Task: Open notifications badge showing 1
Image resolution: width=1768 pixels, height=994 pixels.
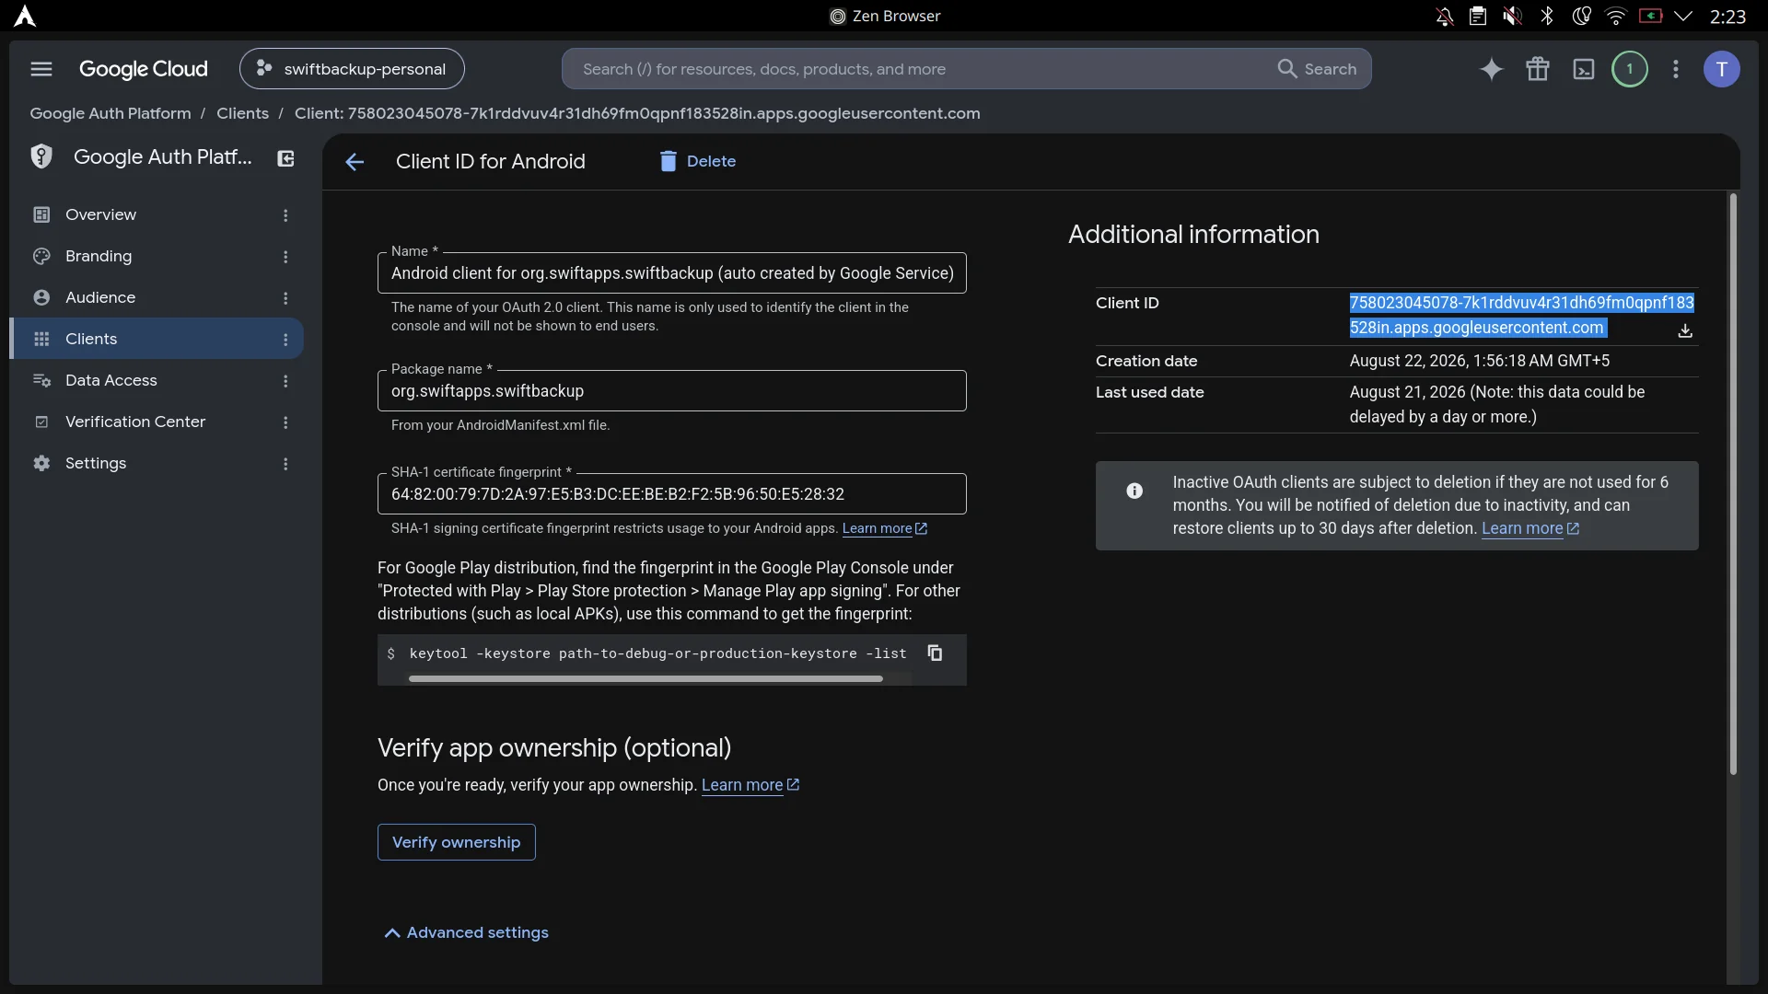Action: tap(1630, 69)
